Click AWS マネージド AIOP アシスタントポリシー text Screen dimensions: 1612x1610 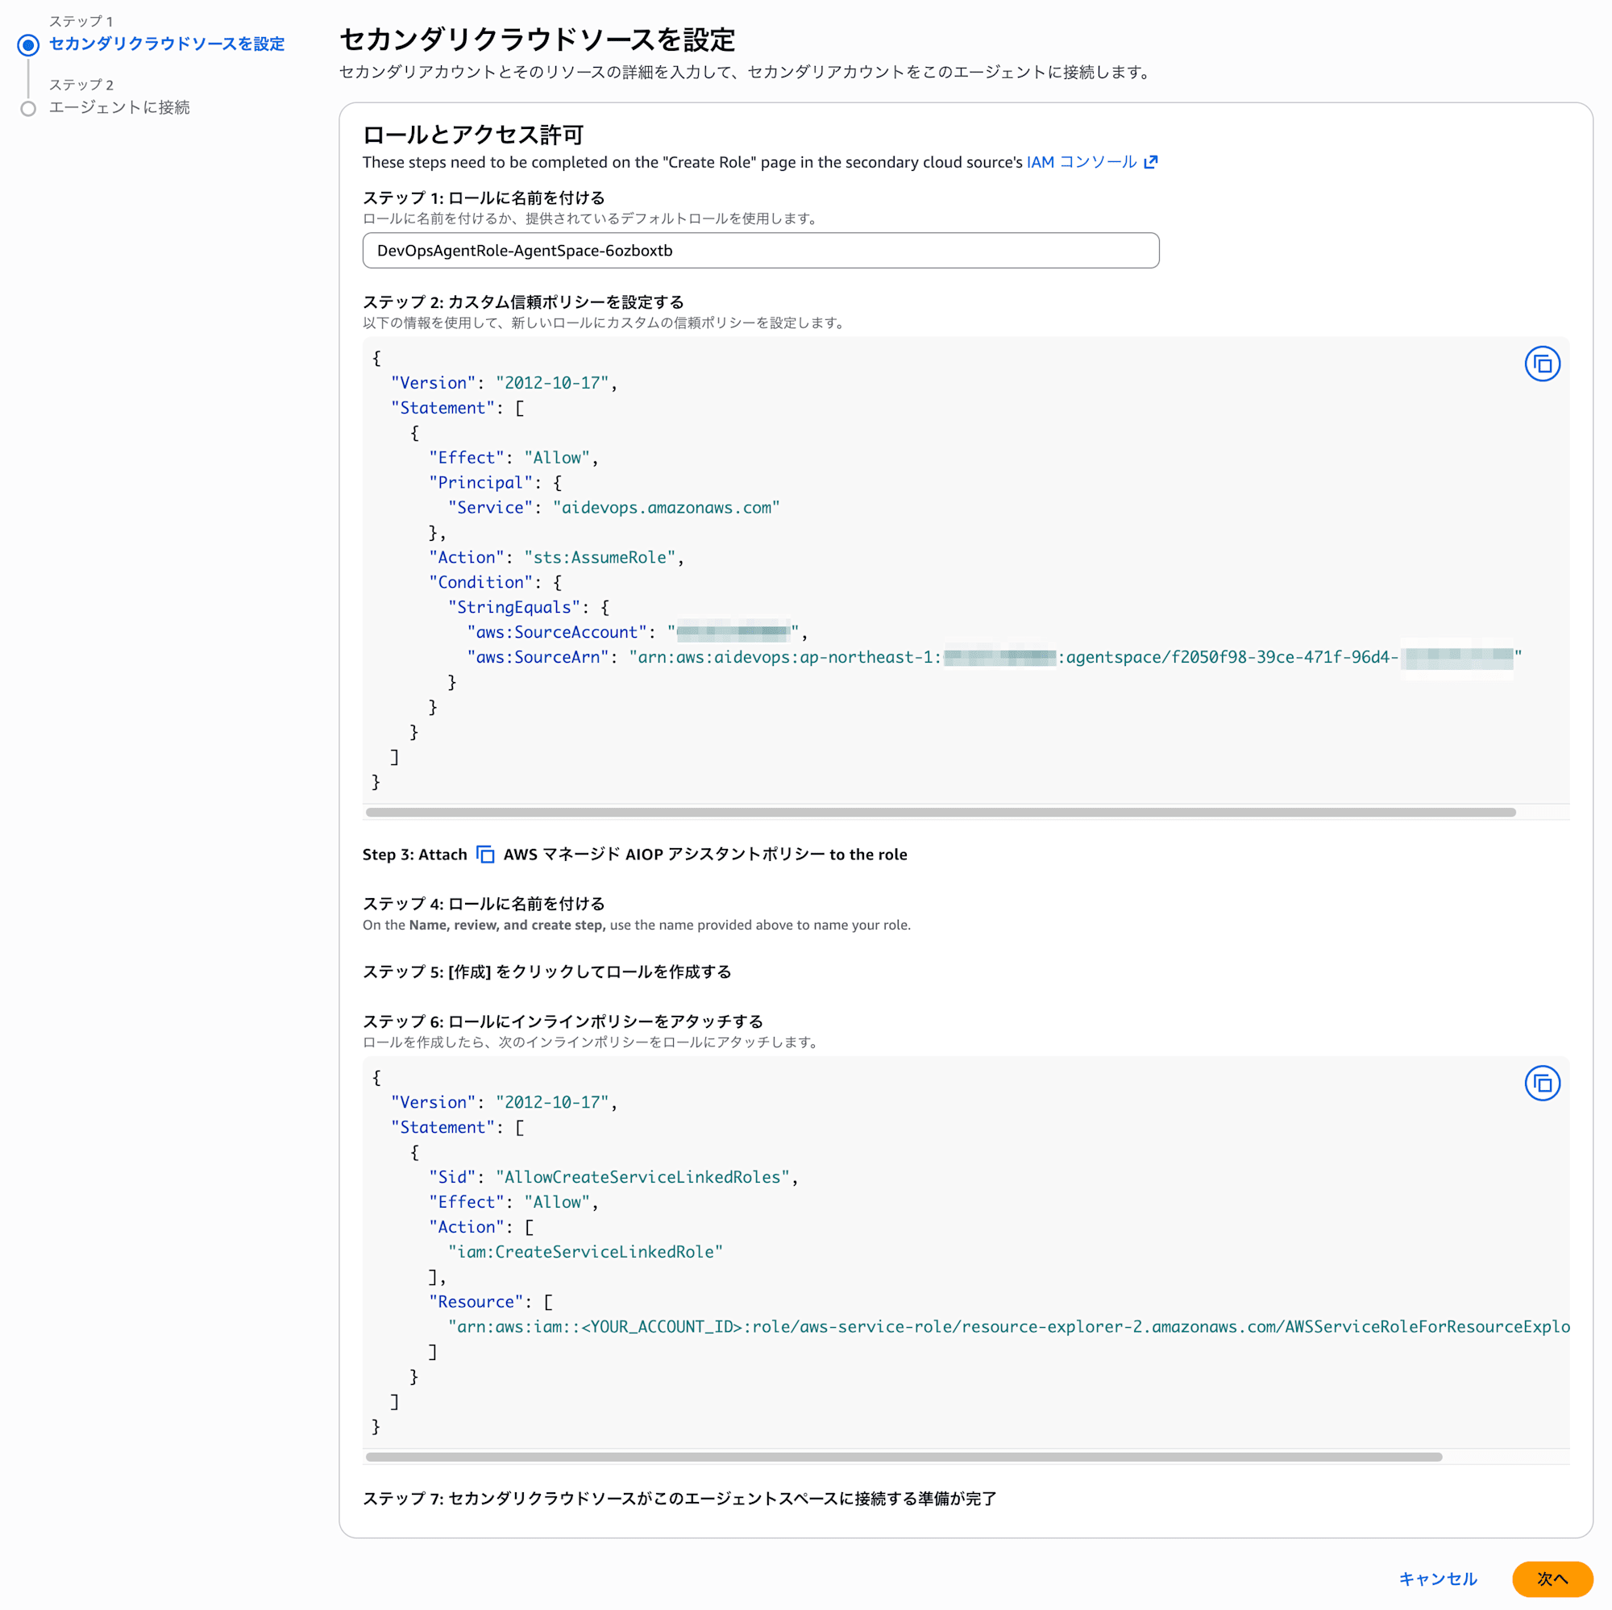(x=664, y=854)
